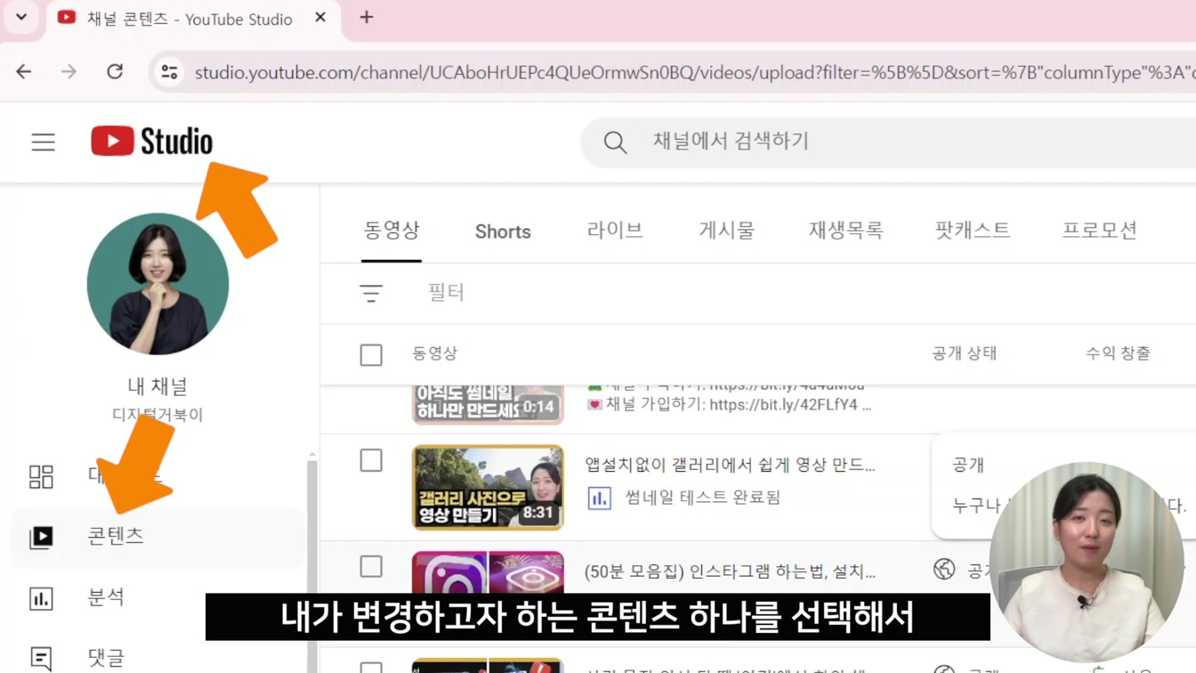Screen dimensions: 1196x673
Task: Go back with browser back arrow
Action: (x=24, y=72)
